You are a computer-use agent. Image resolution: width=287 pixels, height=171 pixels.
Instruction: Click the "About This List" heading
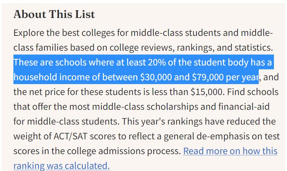point(54,14)
